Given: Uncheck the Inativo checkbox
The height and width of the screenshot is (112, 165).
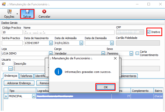Looking at the screenshot, I should (x=149, y=32).
